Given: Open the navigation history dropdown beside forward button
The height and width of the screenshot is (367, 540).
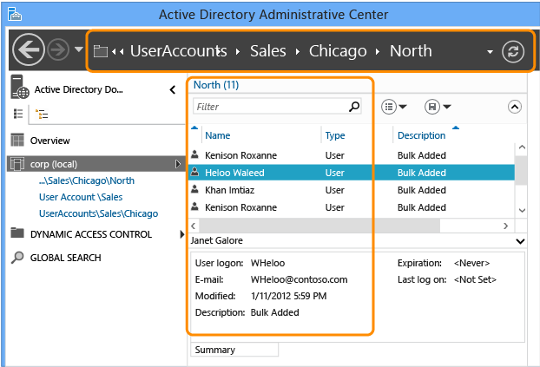Looking at the screenshot, I should coord(79,49).
